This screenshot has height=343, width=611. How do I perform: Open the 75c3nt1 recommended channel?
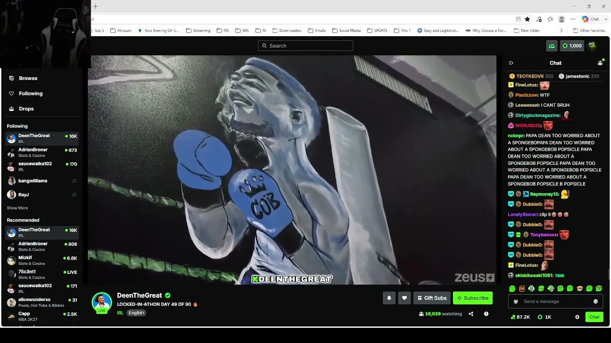(42, 274)
